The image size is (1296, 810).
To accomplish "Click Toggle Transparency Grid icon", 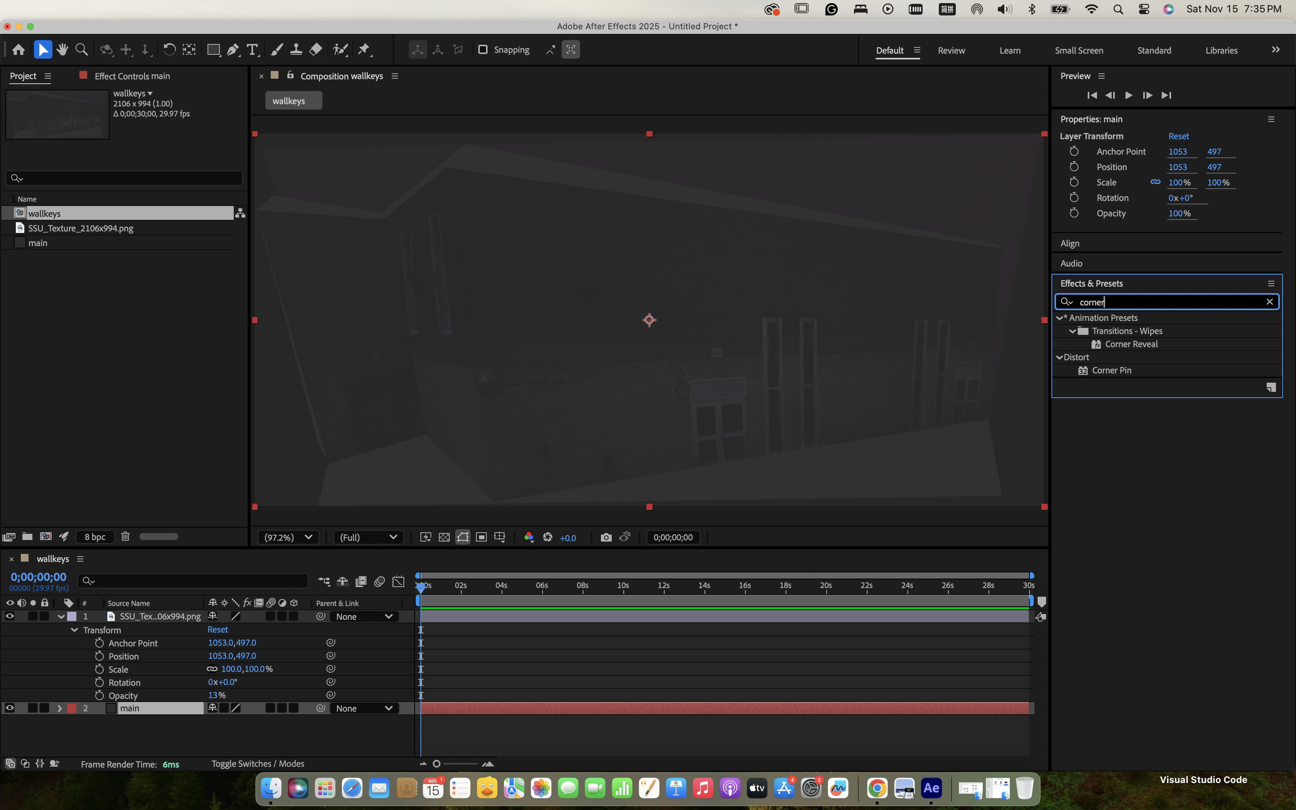I will 444,537.
